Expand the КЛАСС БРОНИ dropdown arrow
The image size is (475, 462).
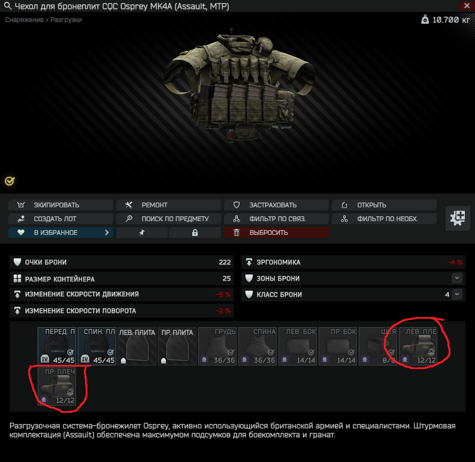pos(457,294)
